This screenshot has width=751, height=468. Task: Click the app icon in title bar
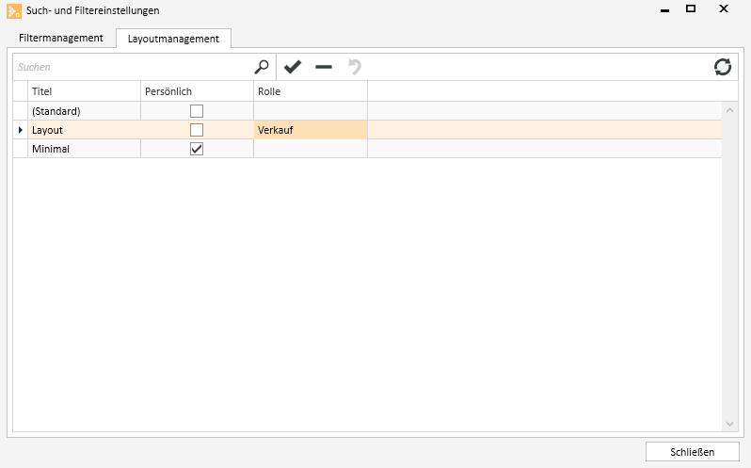point(13,10)
